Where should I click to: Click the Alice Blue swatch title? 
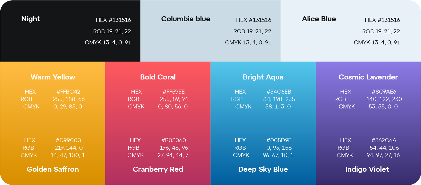[x=319, y=19]
